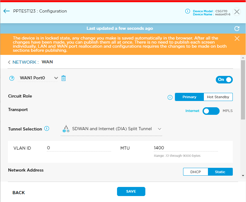
Task: Close the configuration panel with the X
Action: (237, 12)
